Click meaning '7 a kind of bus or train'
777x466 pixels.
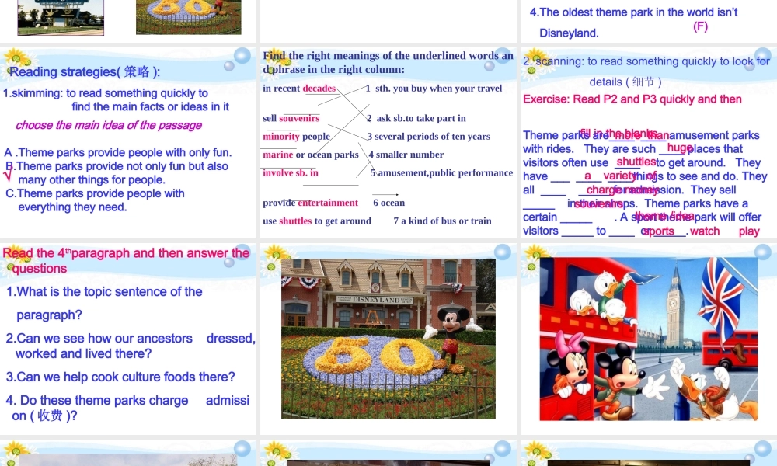coord(443,221)
